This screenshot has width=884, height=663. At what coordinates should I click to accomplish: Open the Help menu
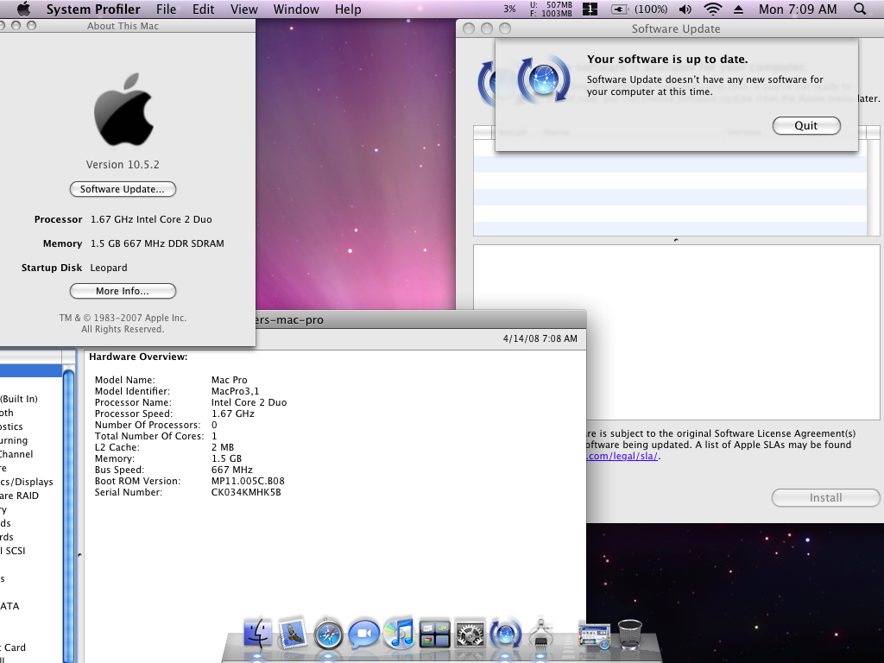(348, 9)
